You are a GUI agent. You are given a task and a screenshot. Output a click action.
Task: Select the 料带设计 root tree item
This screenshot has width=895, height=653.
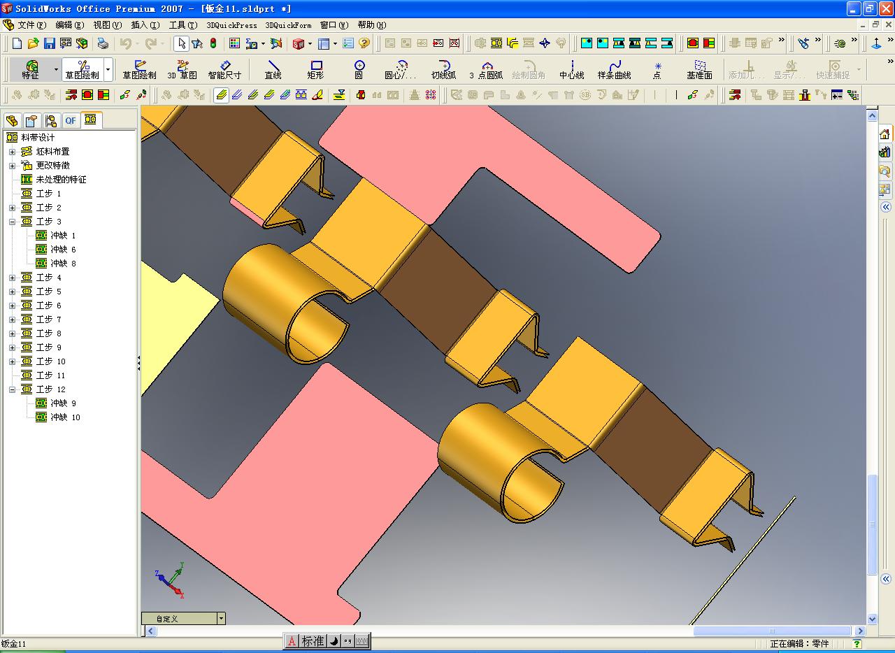tap(38, 138)
